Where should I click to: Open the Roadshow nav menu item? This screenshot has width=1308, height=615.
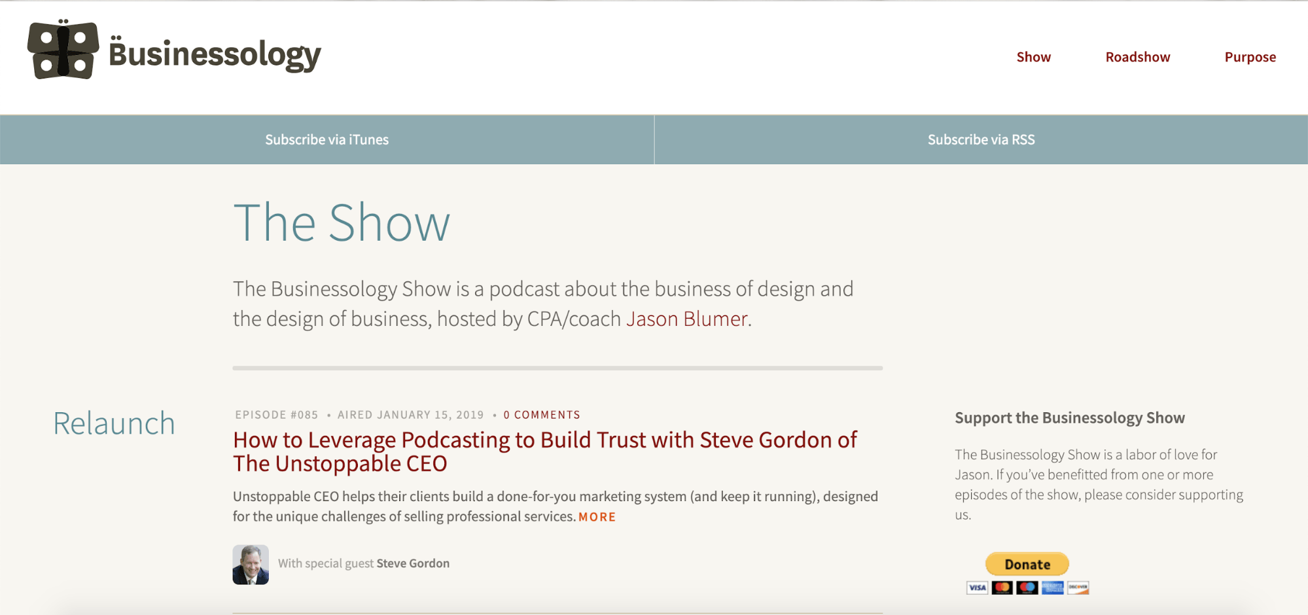coord(1137,57)
